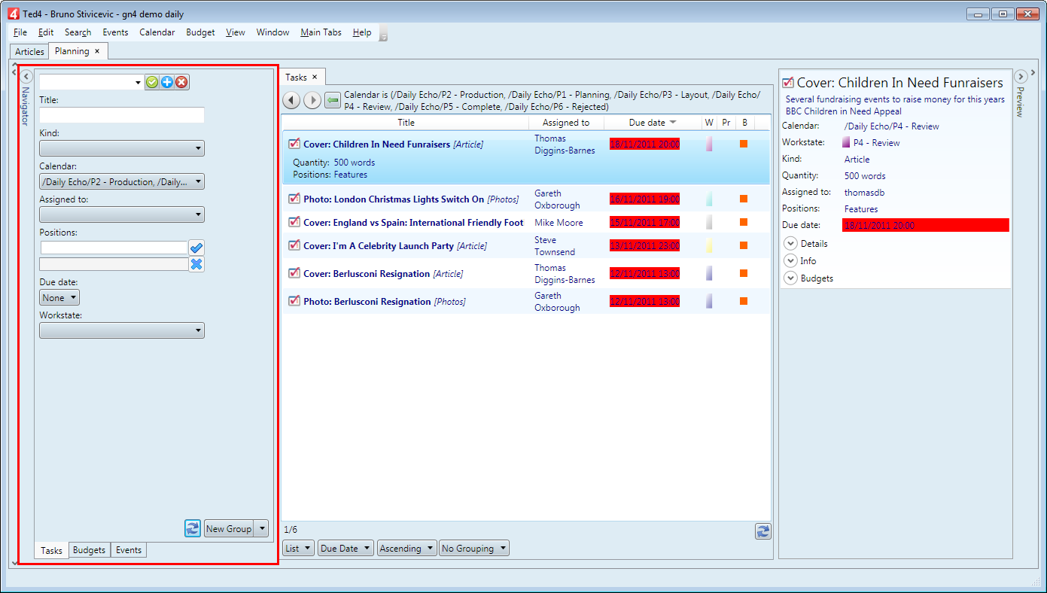The image size is (1047, 593).
Task: Open the Ascending order dropdown
Action: (x=406, y=548)
